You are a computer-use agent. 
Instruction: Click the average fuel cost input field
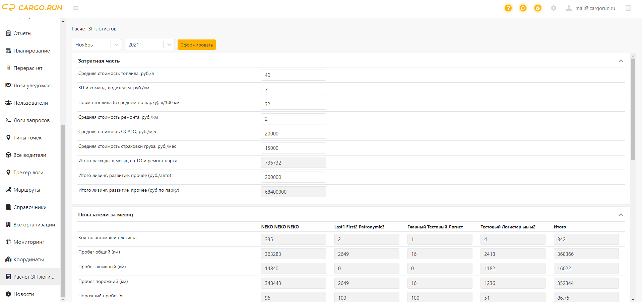[293, 75]
